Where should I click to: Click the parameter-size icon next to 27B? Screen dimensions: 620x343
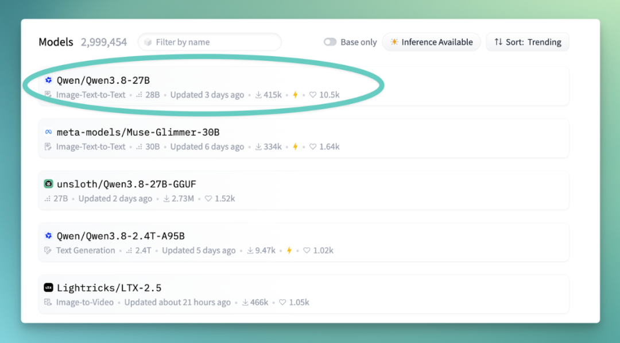(48, 199)
